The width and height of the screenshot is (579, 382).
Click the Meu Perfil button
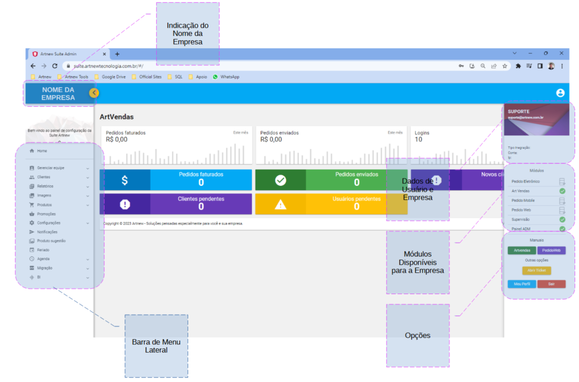pos(522,284)
